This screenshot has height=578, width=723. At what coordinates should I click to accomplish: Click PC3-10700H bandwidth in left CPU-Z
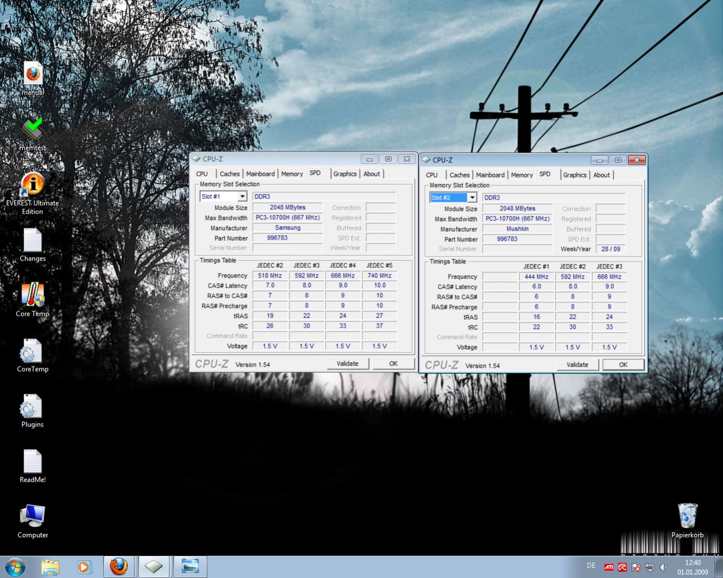point(287,218)
